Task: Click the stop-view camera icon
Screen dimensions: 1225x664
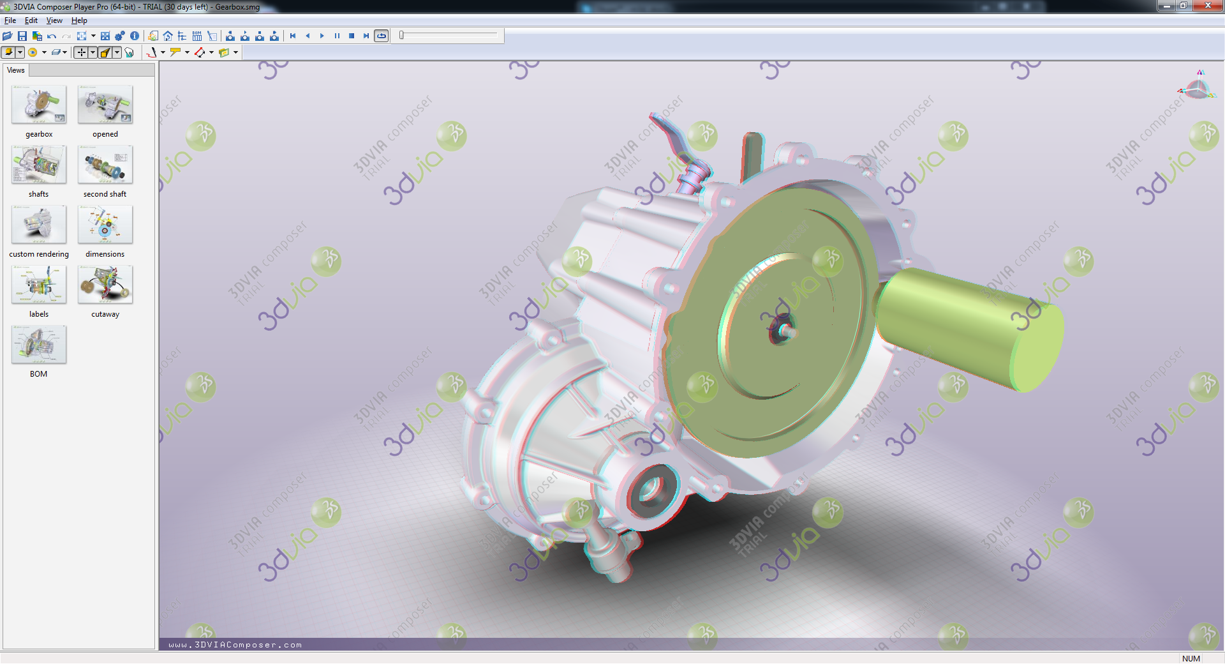Action: [260, 36]
